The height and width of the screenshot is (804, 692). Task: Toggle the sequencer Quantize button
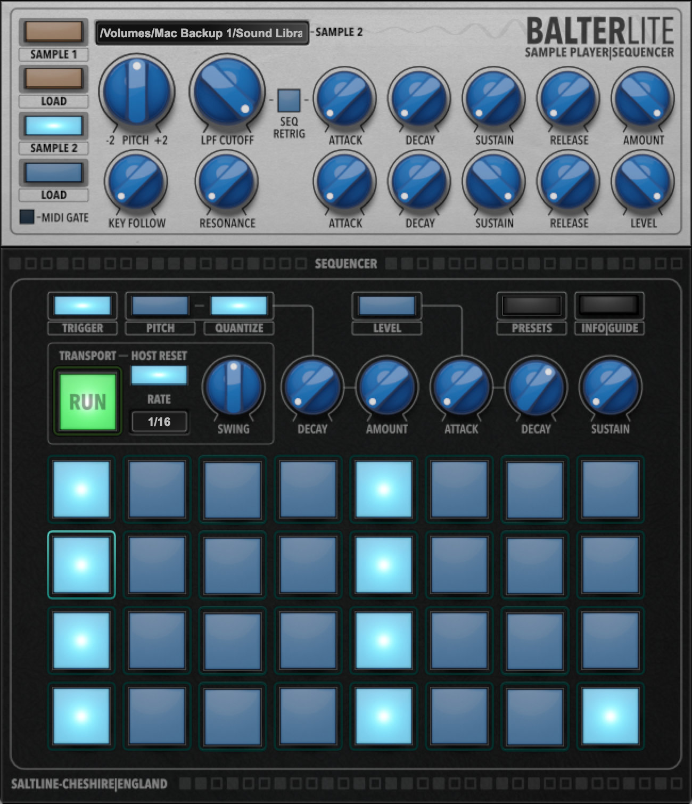[238, 306]
